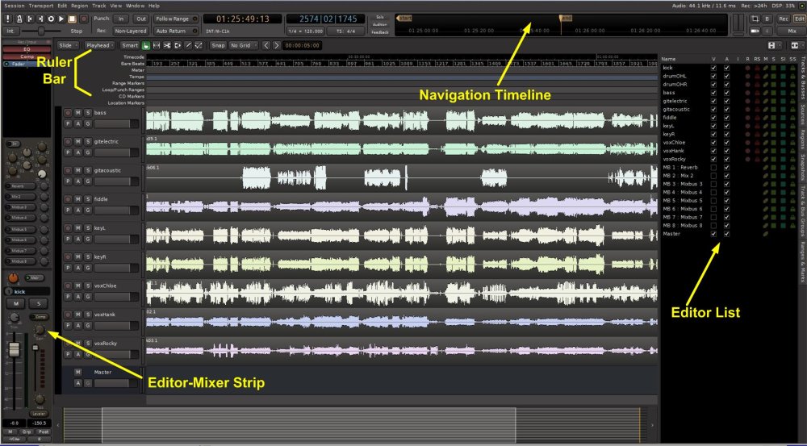
Task: Open Group menu on voxRocky track
Action: [88, 354]
